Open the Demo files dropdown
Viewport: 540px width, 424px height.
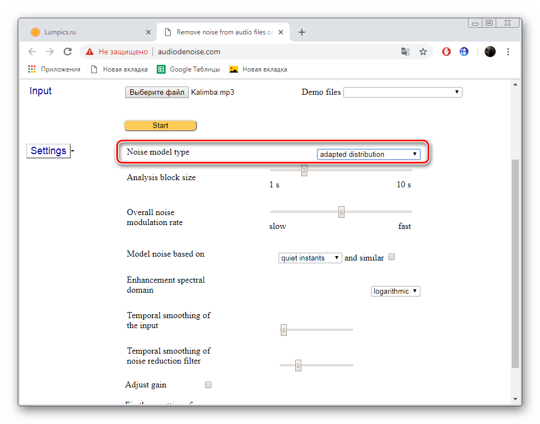[x=403, y=92]
